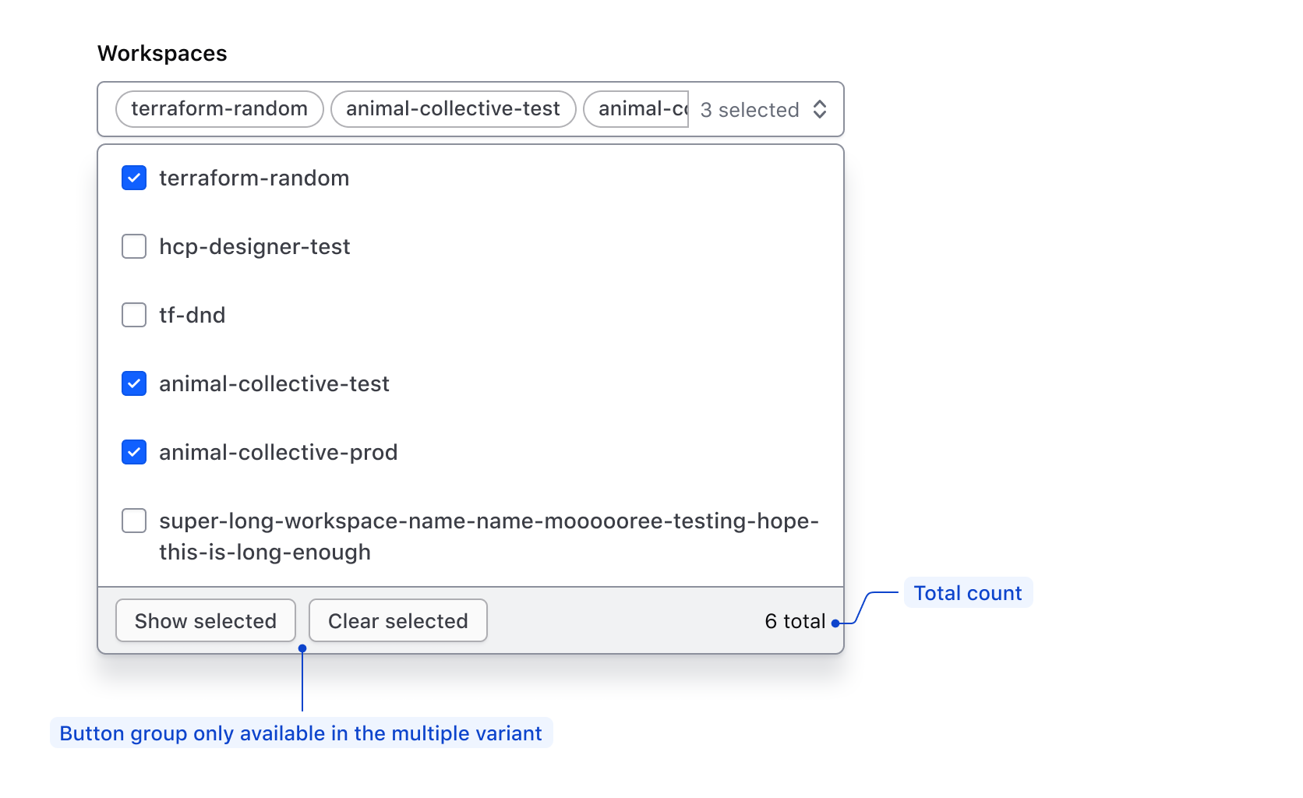Screen dimensions: 1303x798
Task: Click the terraform-random tag pill
Action: pos(219,109)
